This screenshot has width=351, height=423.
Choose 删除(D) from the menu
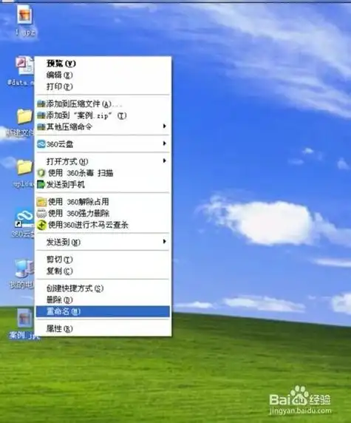pyautogui.click(x=103, y=300)
